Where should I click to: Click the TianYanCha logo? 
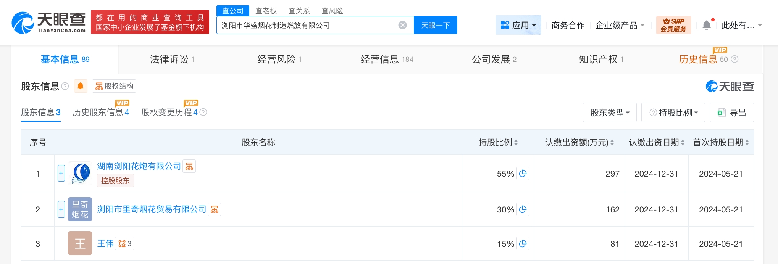[x=48, y=23]
